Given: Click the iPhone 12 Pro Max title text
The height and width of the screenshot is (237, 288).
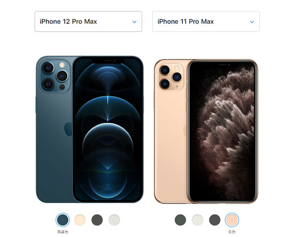Looking at the screenshot, I should (68, 22).
